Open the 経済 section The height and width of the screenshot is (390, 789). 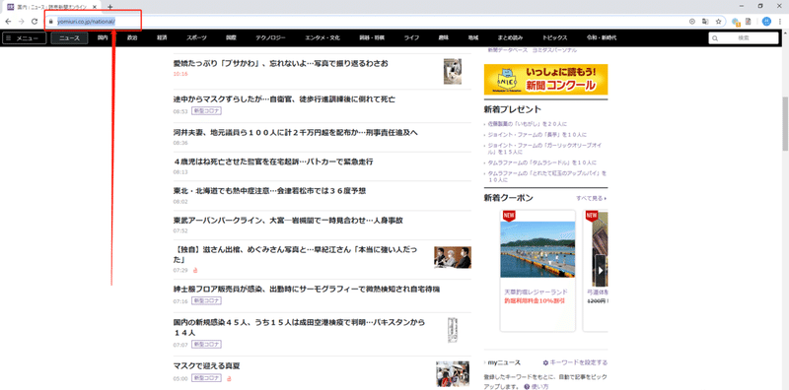point(162,38)
